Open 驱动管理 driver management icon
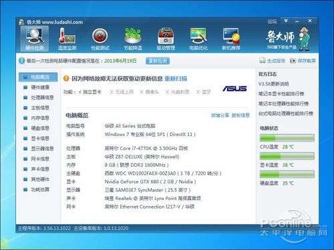Image resolution: width=334 pixels, height=250 pixels. click(x=166, y=39)
